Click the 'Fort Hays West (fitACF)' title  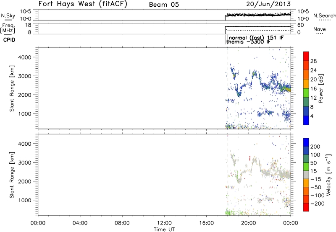click(83, 4)
